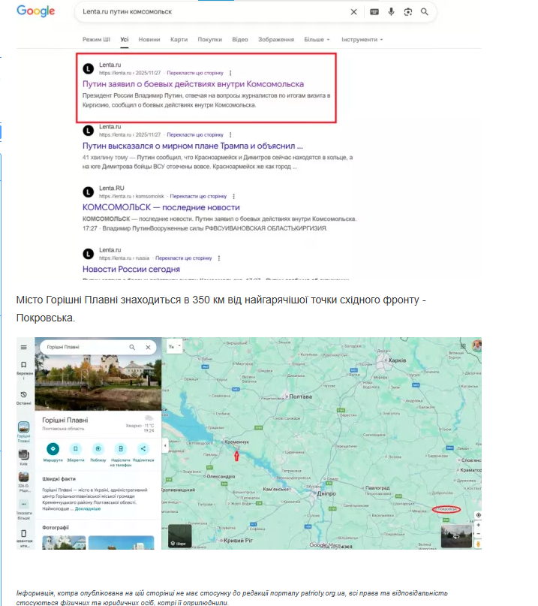Click the Горішні Плавні Maps search field
This screenshot has height=606, width=538.
click(83, 348)
